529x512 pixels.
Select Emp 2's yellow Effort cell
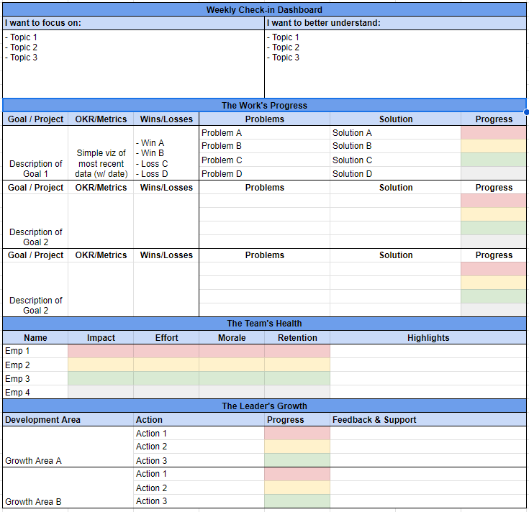coord(166,365)
